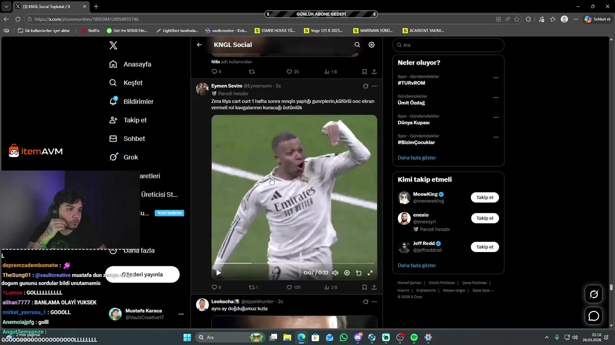Image resolution: width=615 pixels, height=345 pixels.
Task: Open the Netflix bookmark
Action: click(x=91, y=30)
